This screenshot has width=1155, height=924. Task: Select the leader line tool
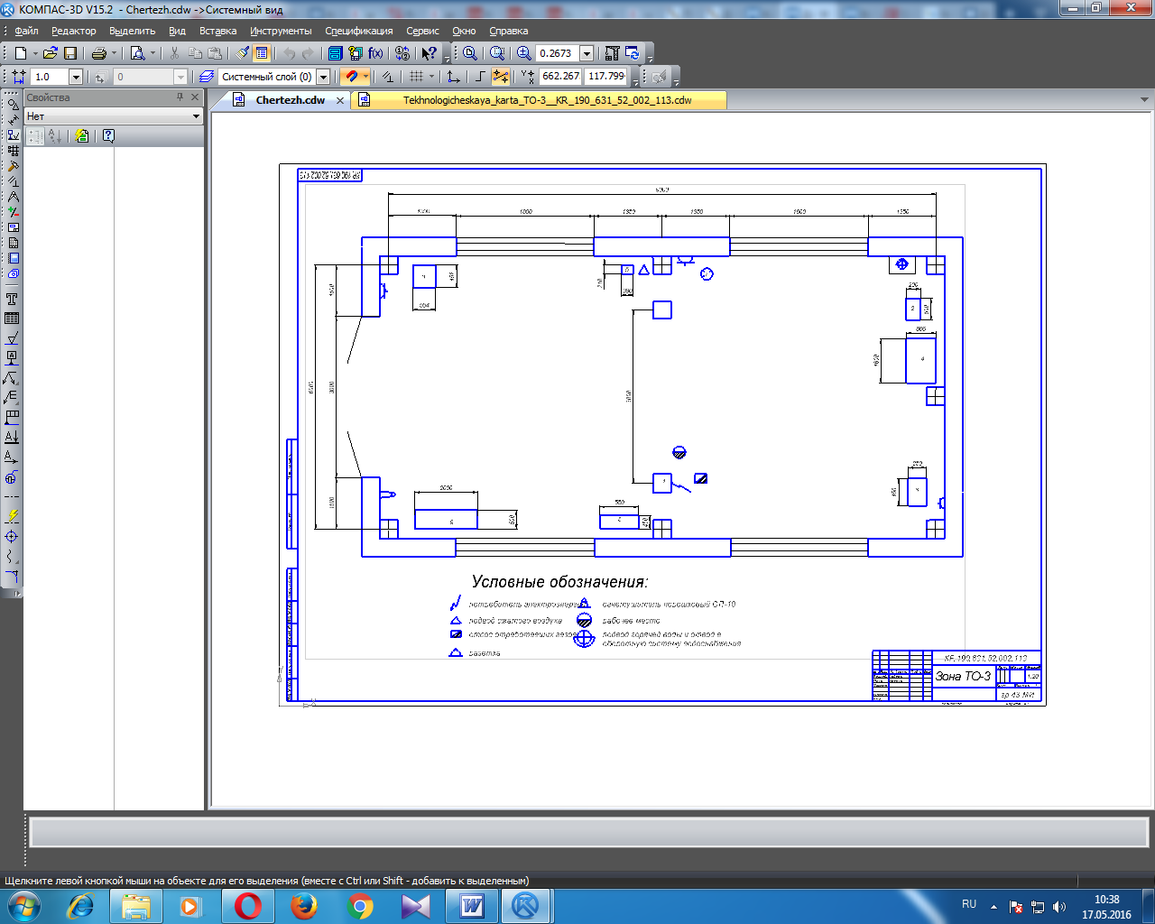tap(12, 377)
